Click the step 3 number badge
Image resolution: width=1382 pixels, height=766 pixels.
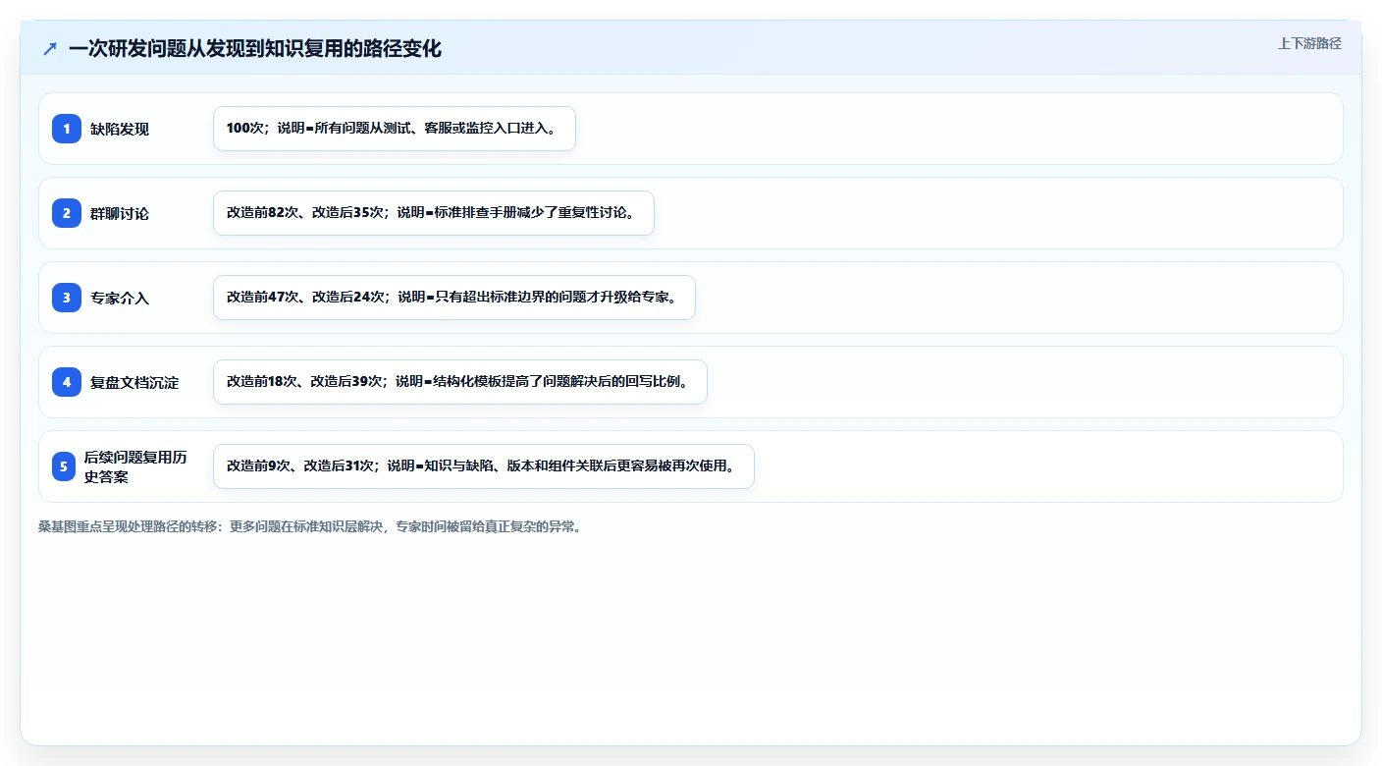67,298
